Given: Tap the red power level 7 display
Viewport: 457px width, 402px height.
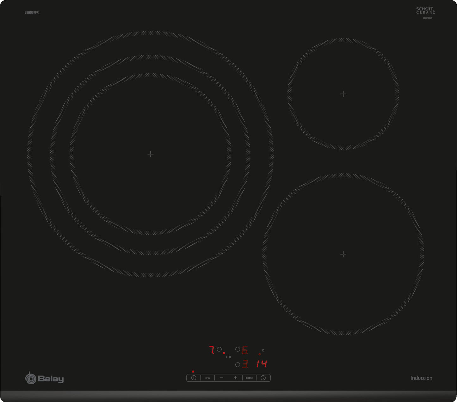Looking at the screenshot, I should 212,350.
